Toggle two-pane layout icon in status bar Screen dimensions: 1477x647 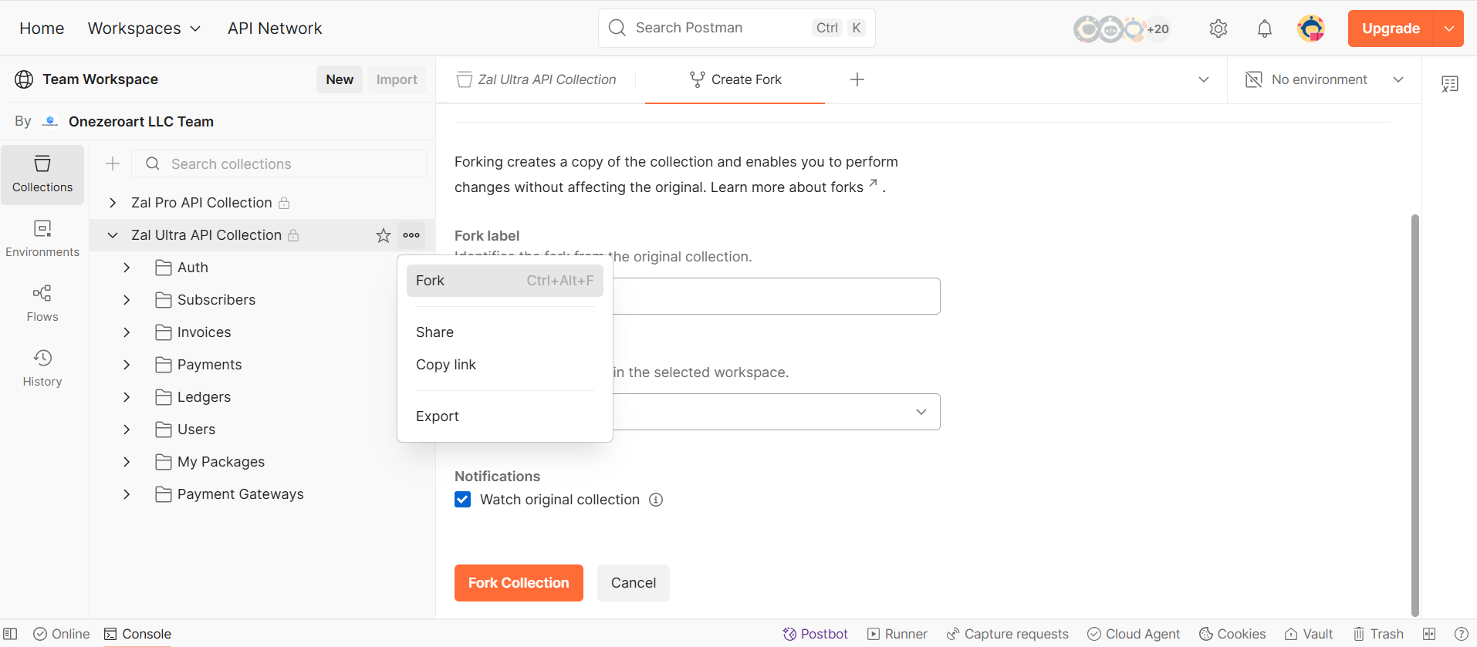1429,634
